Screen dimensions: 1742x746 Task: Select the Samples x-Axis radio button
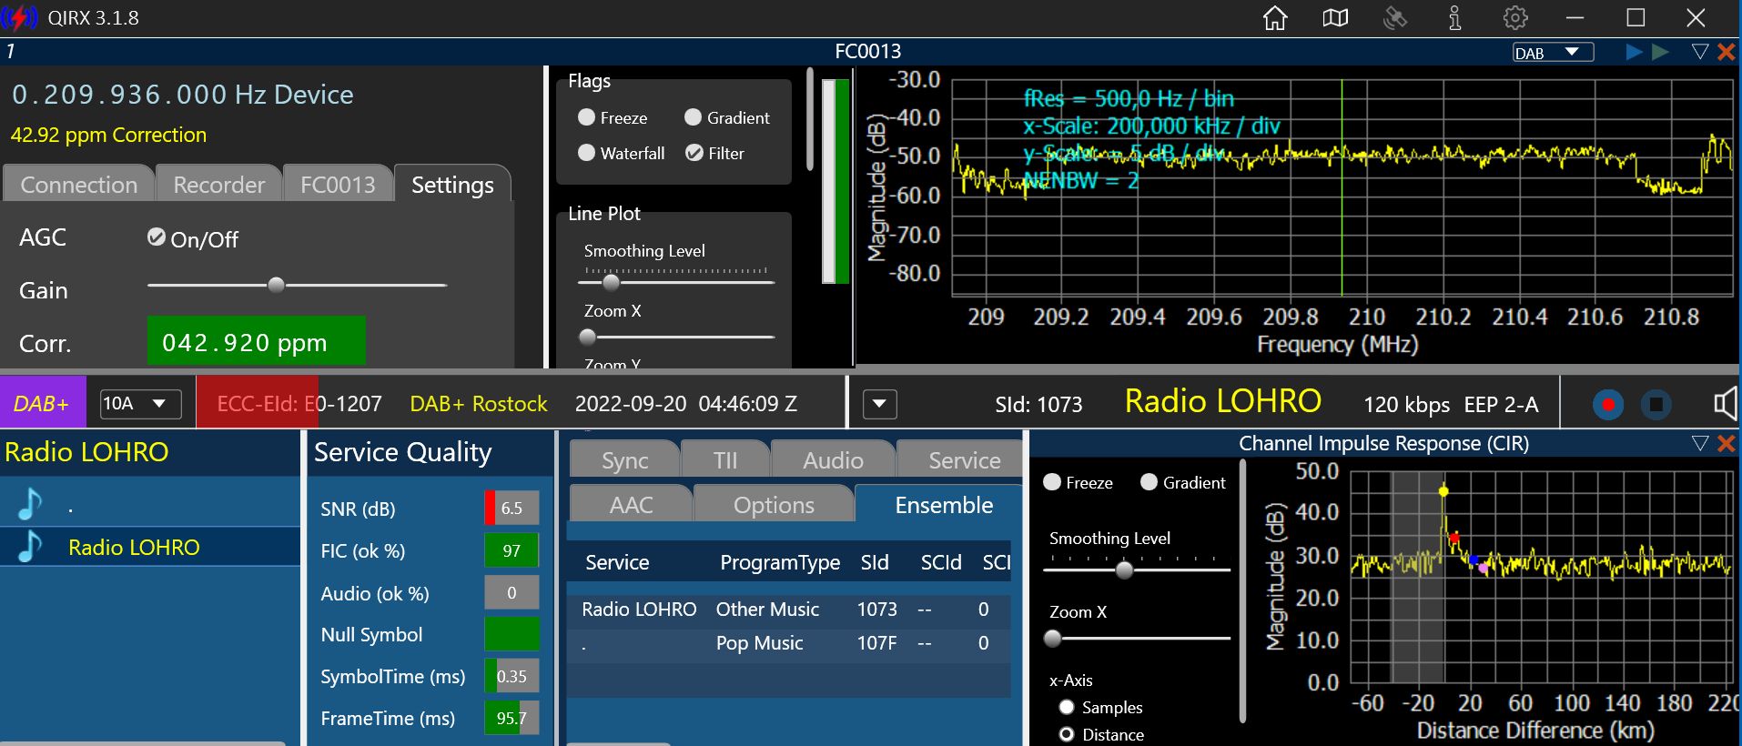[1067, 707]
